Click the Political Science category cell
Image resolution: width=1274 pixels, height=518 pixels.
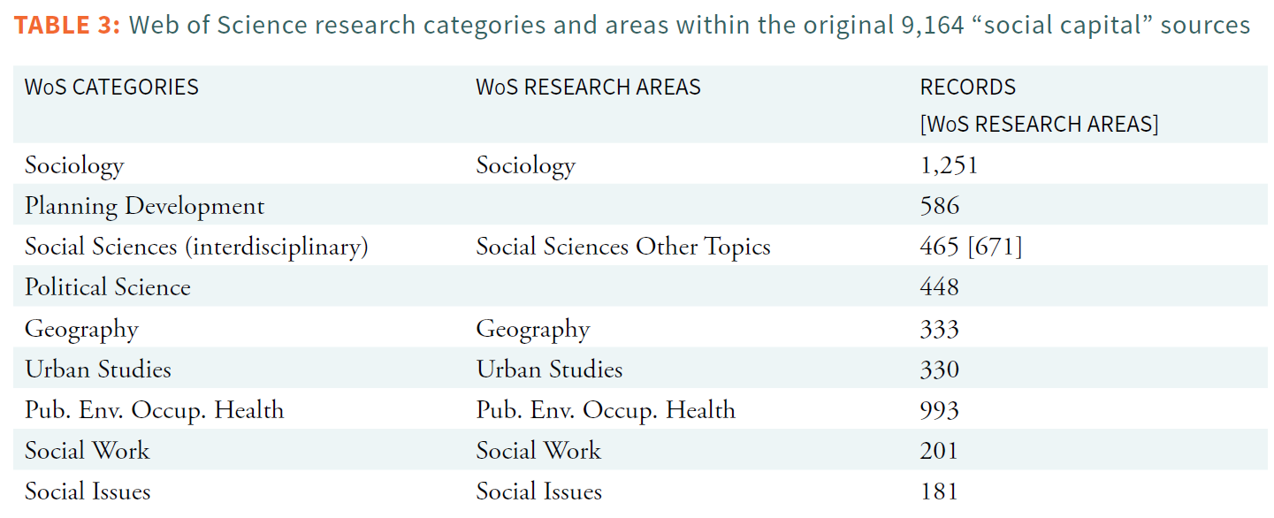[x=108, y=287]
